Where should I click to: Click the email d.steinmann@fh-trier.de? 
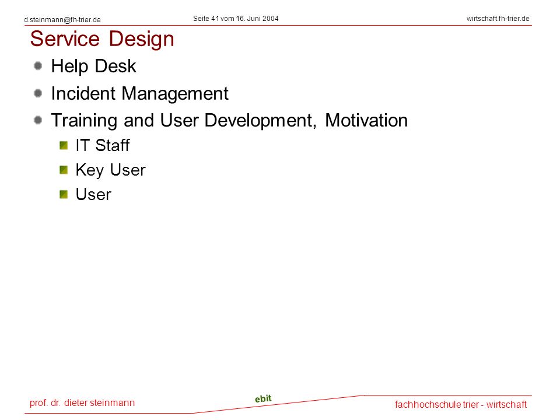pos(62,20)
